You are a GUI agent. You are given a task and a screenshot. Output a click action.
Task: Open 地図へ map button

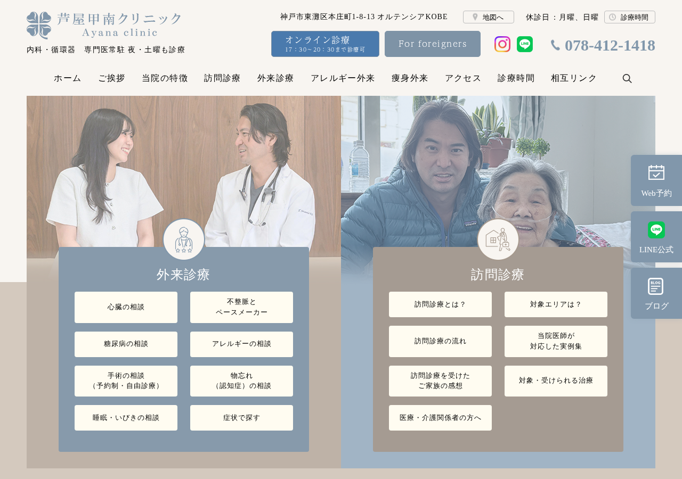(x=489, y=17)
